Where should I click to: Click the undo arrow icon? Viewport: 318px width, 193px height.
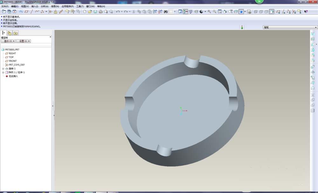pyautogui.click(x=118, y=11)
